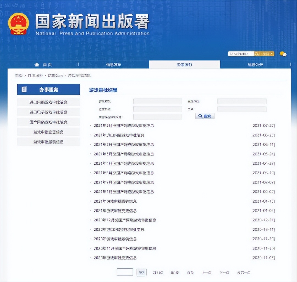Click the 搜索 search button

pyautogui.click(x=205, y=116)
